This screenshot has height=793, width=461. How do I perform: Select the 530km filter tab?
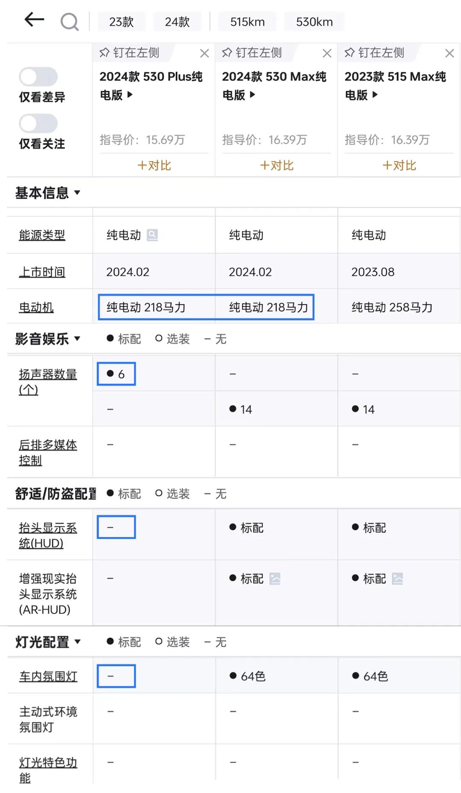315,22
